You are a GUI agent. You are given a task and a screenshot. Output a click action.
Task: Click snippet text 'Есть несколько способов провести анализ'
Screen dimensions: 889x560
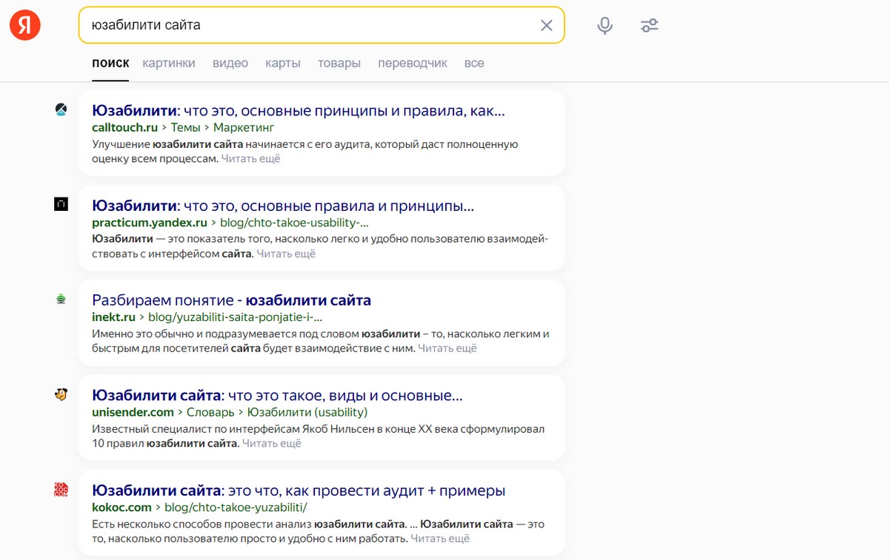(x=202, y=524)
